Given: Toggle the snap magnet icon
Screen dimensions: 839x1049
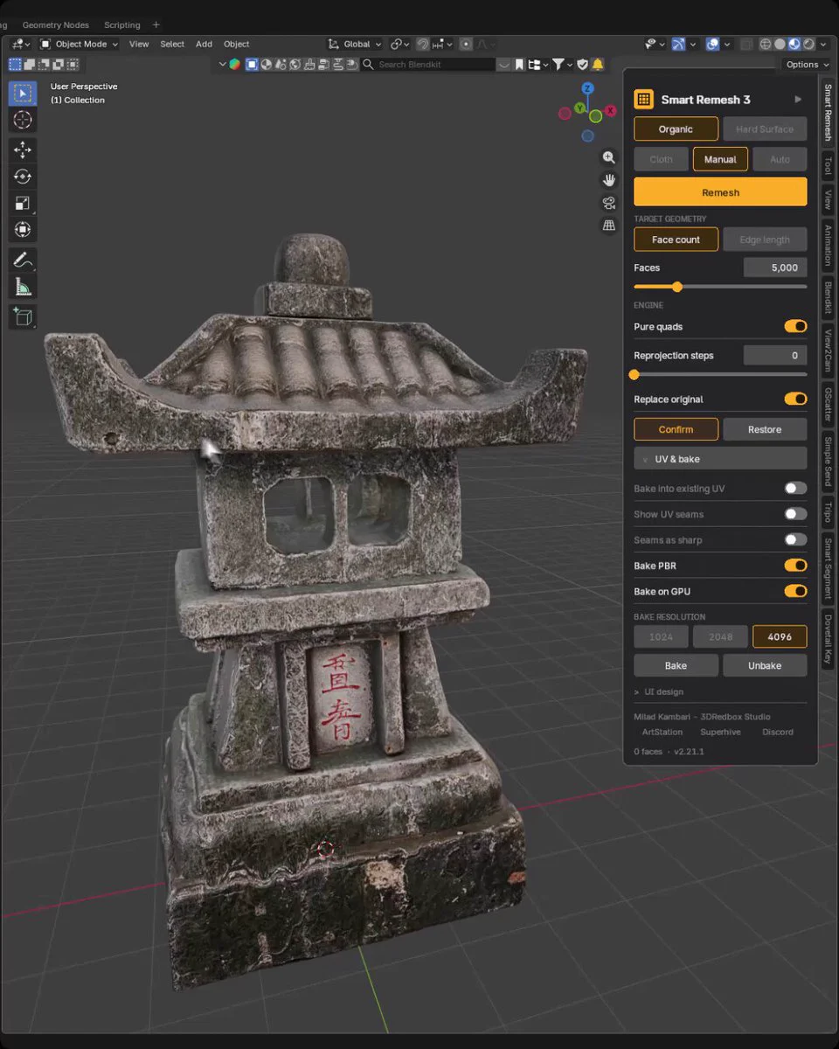Looking at the screenshot, I should click(x=423, y=44).
